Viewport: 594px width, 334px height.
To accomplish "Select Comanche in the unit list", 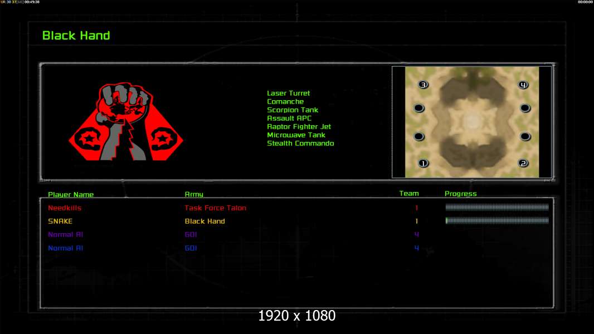I will (285, 101).
